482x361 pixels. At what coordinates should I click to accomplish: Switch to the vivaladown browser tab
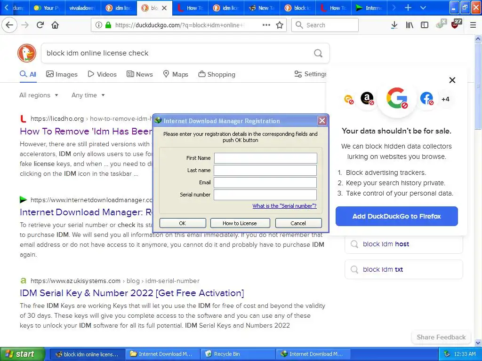point(82,8)
